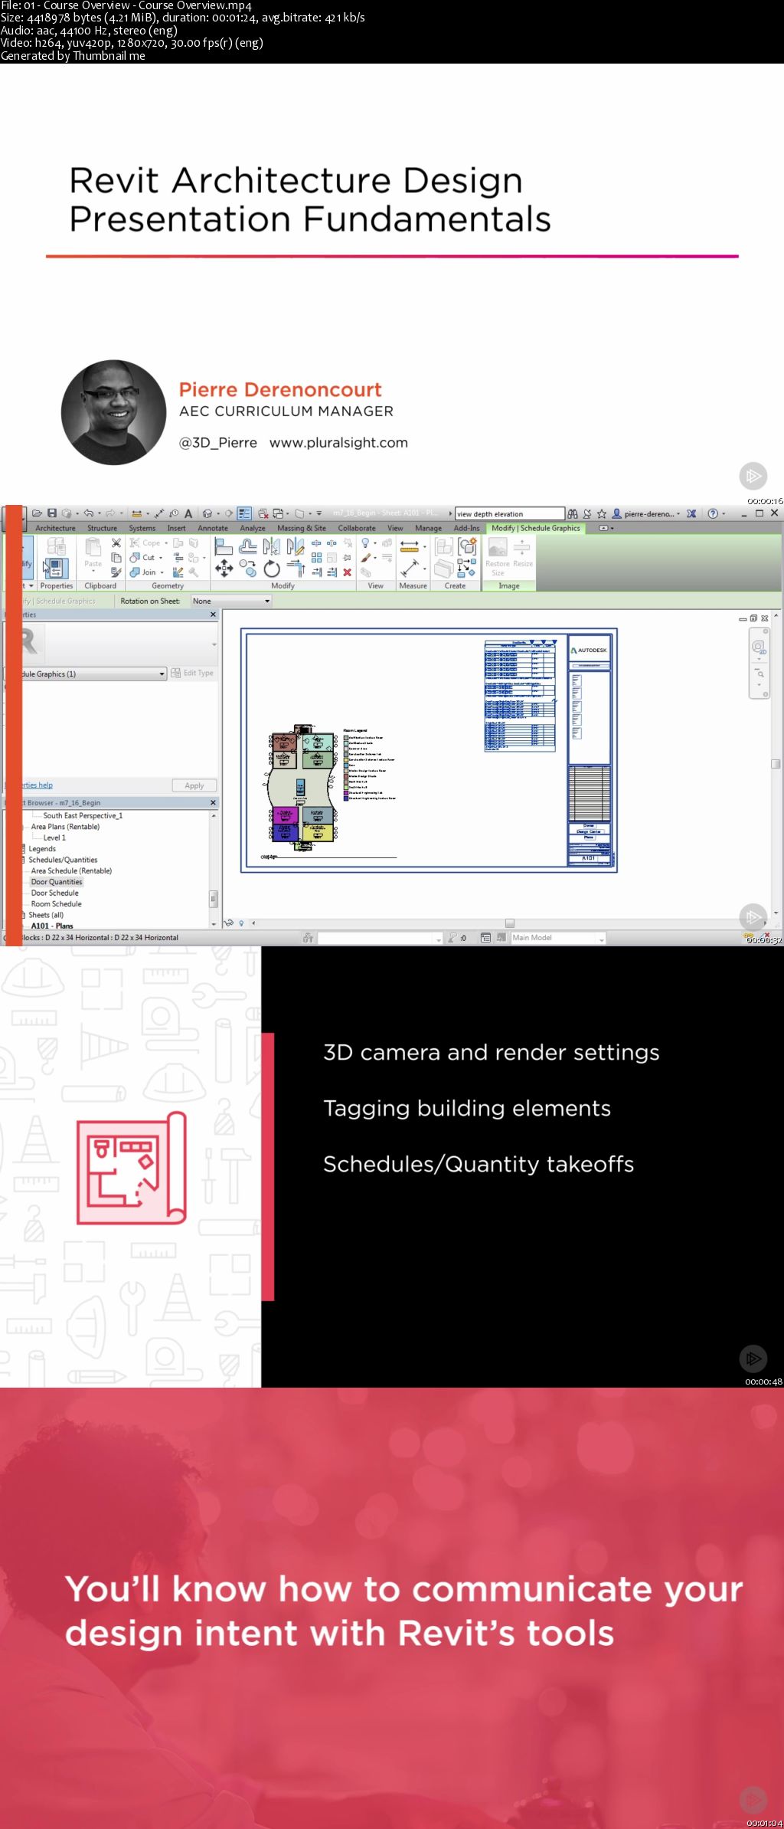The image size is (784, 1829).
Task: Click the Project Browser vertical scrollbar thumb
Action: coord(214,899)
